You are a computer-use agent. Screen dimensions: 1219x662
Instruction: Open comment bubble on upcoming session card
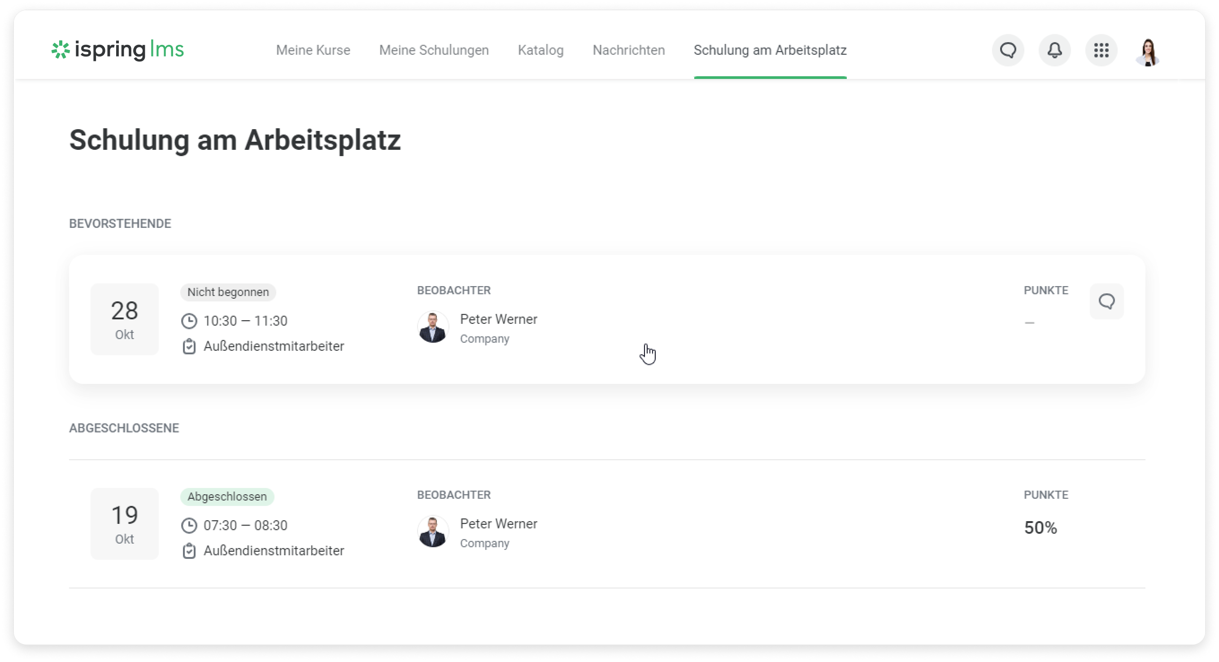[x=1106, y=301]
